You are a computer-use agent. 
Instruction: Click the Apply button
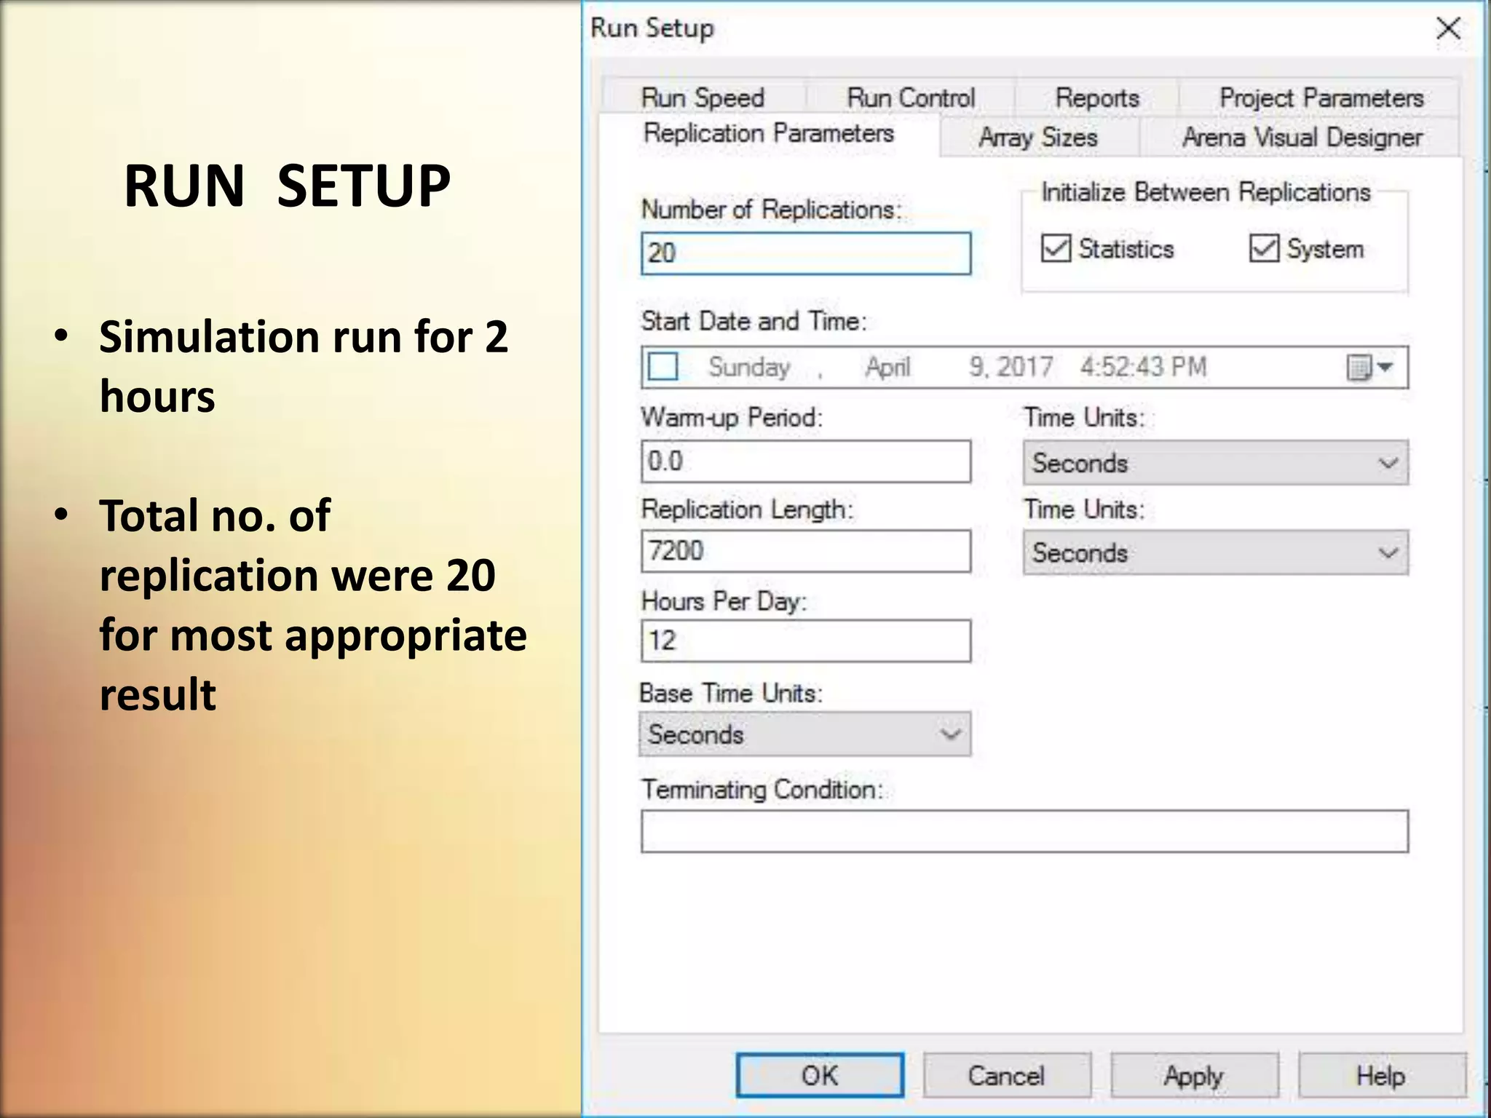click(1195, 1075)
